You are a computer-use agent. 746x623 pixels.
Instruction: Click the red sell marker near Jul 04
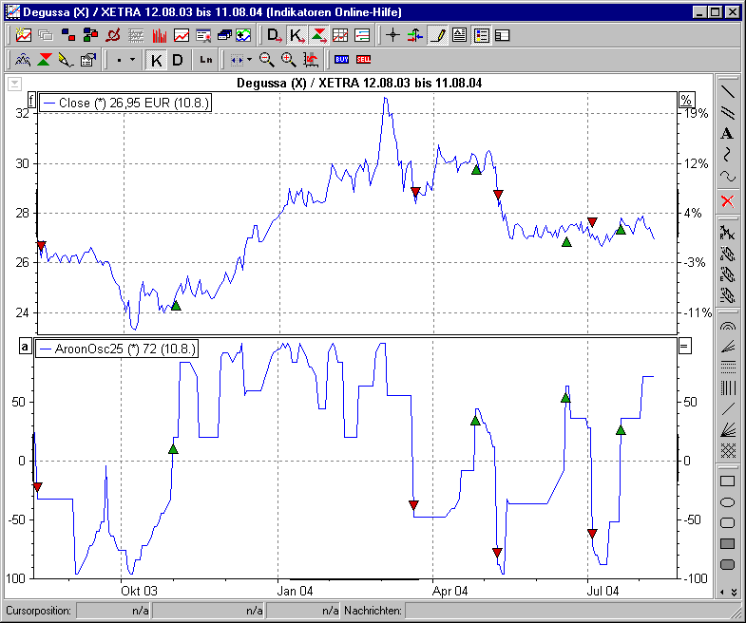point(592,222)
